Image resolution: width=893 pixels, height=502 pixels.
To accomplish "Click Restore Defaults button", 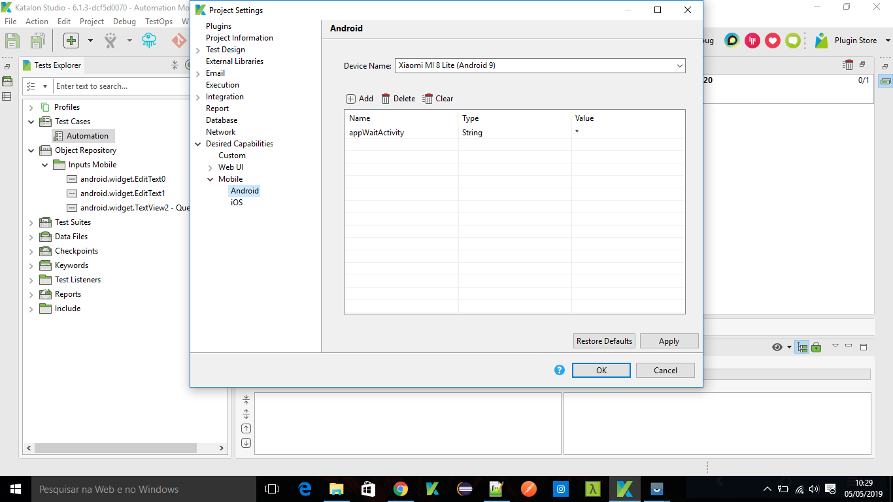I will coord(604,341).
